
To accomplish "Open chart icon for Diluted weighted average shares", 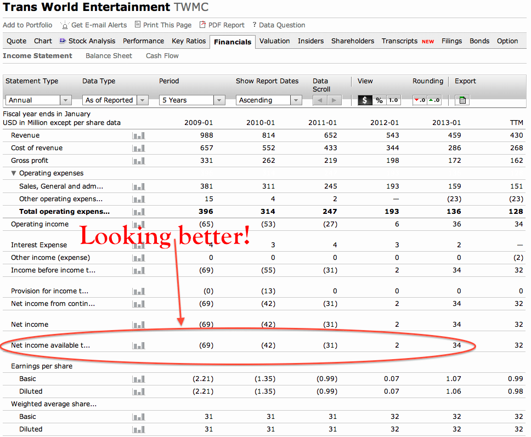I will [138, 429].
